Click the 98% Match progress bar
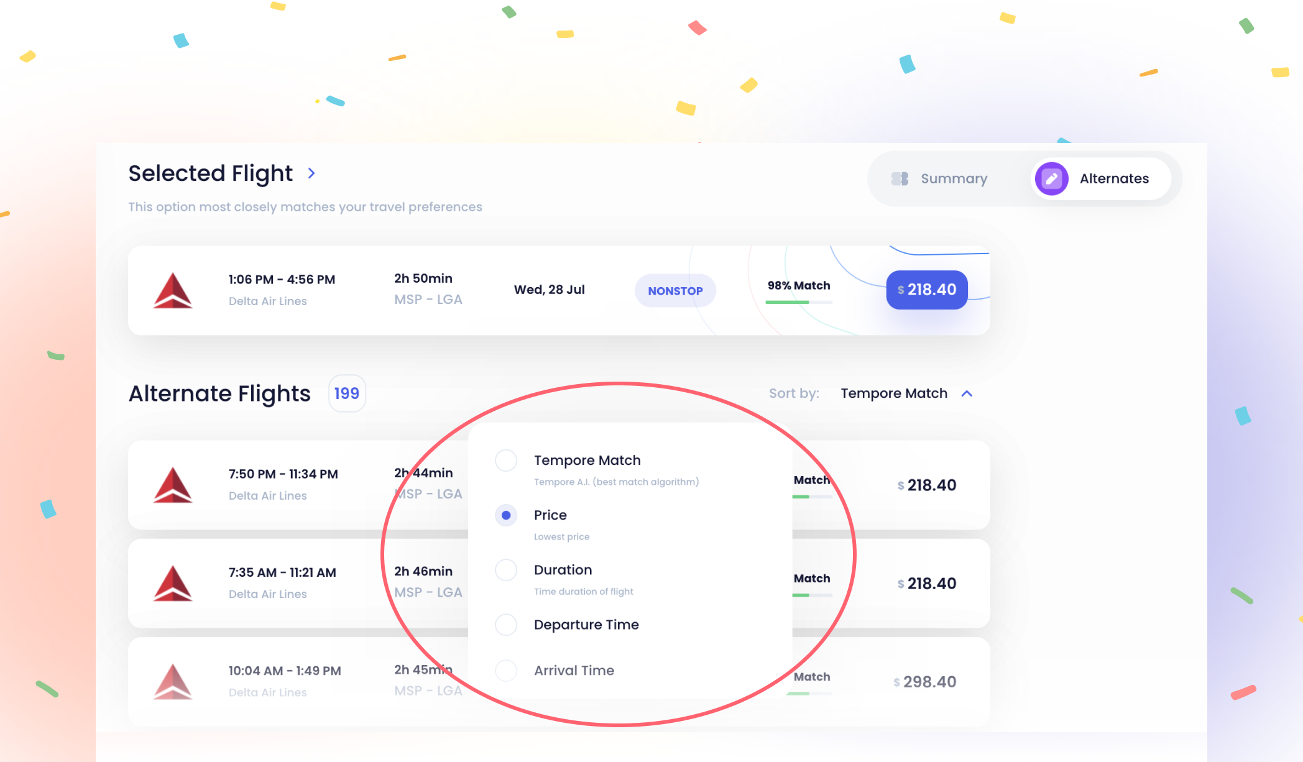This screenshot has width=1303, height=762. coord(799,302)
